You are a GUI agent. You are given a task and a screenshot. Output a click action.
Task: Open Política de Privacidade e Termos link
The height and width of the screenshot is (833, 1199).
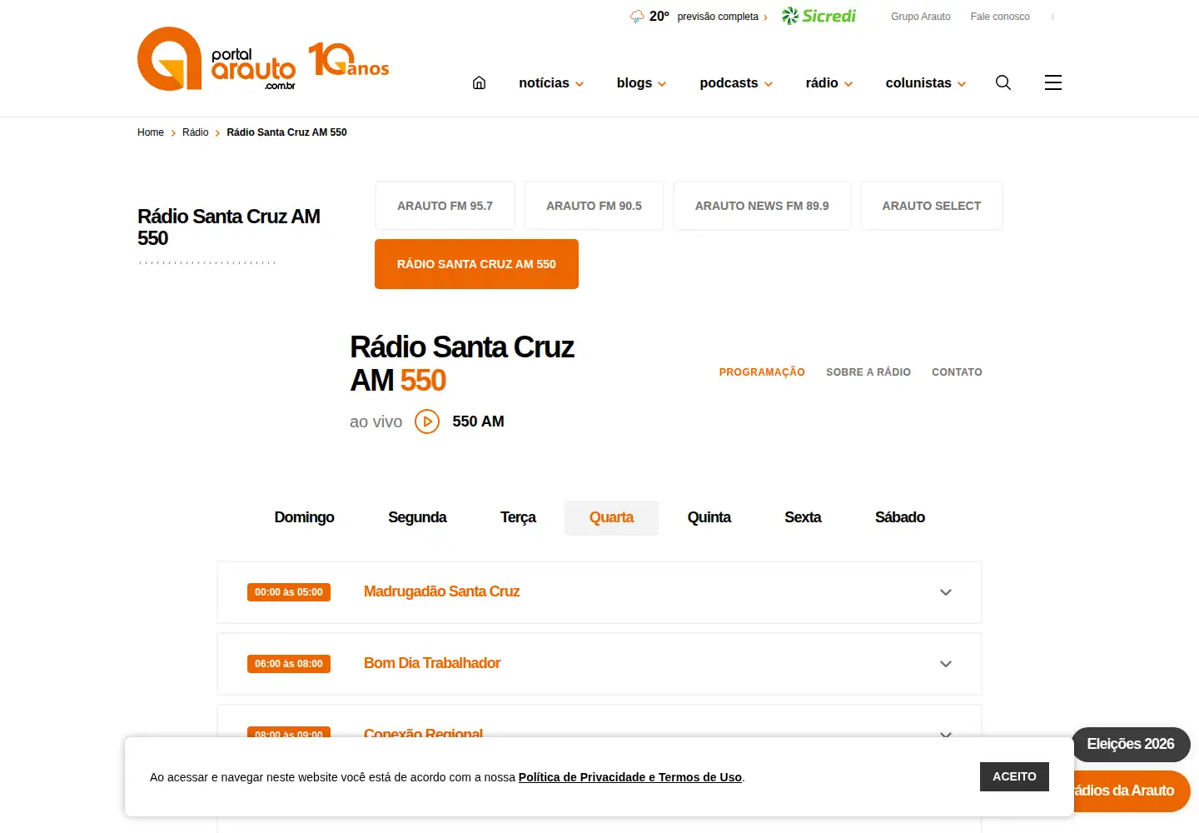click(630, 777)
